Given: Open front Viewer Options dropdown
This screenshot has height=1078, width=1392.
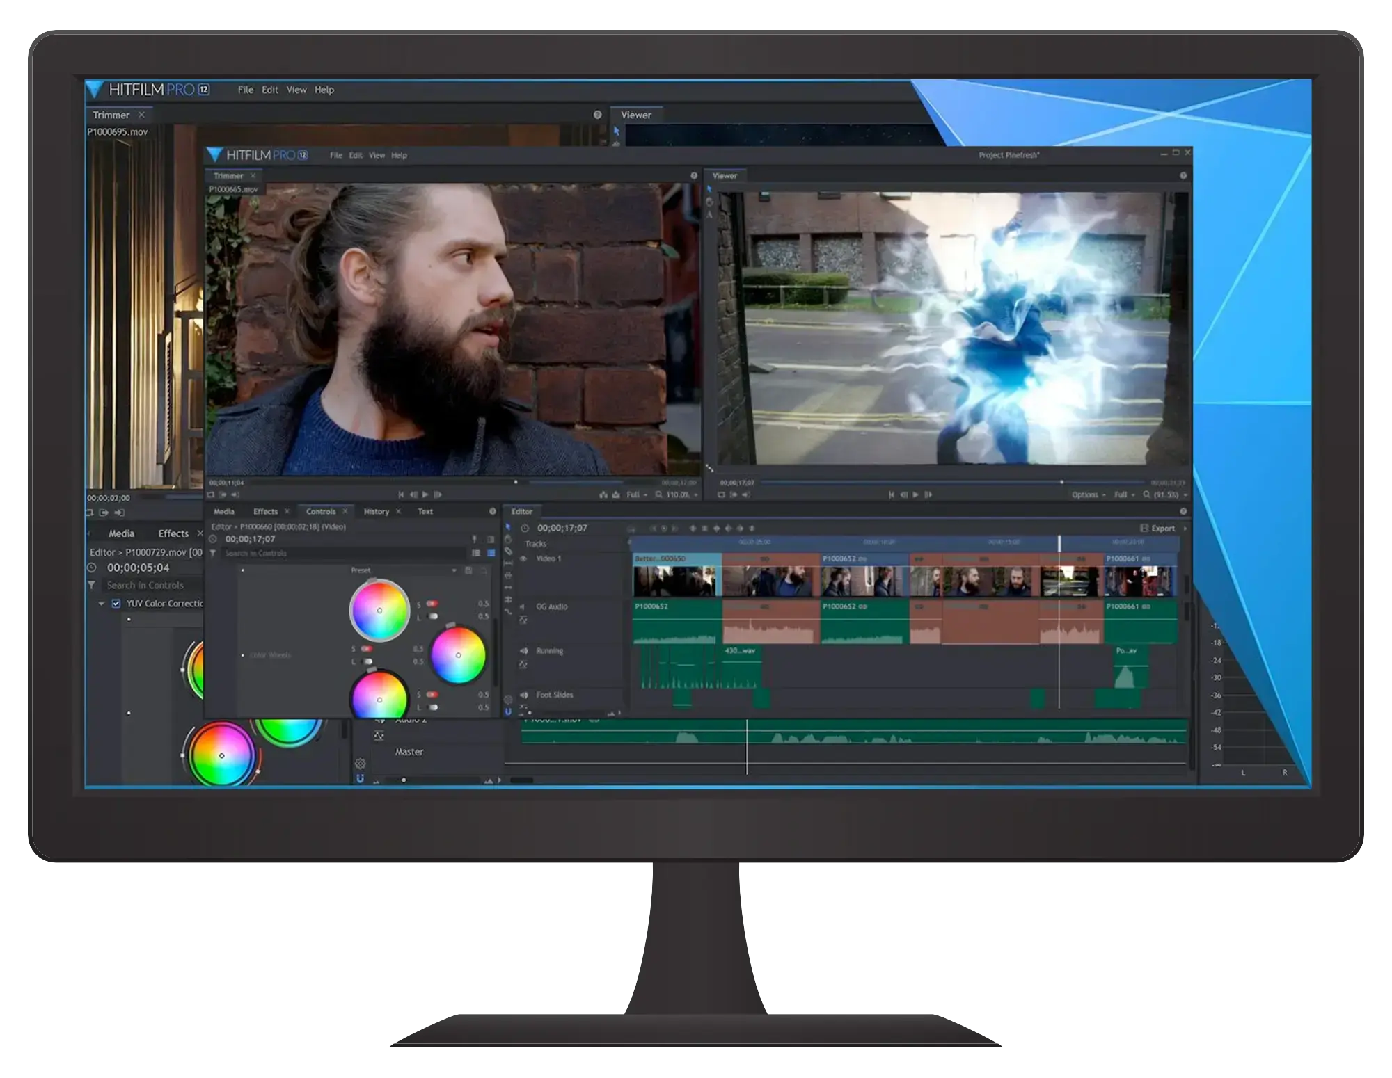Looking at the screenshot, I should point(1089,494).
